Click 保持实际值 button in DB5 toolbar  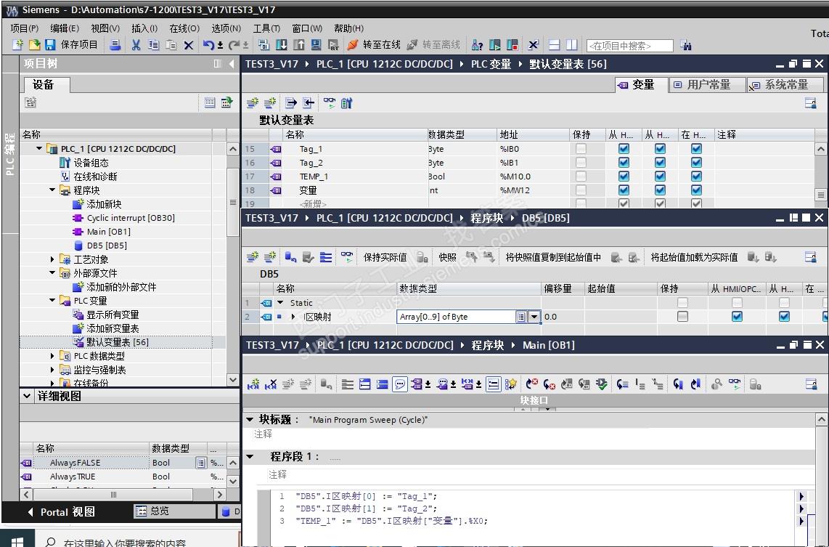[x=385, y=257]
